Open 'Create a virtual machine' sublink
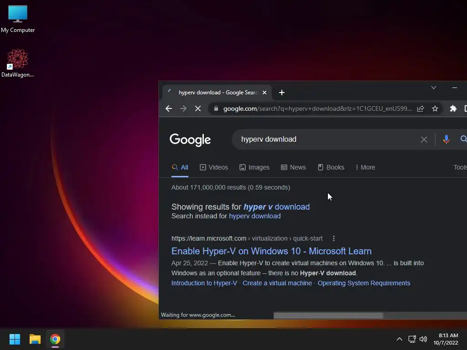 tap(277, 283)
